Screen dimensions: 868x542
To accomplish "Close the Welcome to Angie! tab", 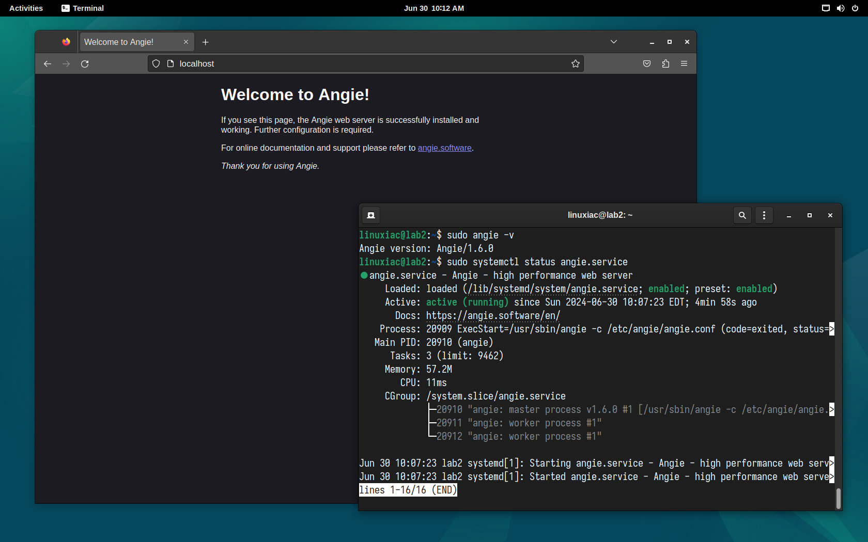I will [186, 42].
